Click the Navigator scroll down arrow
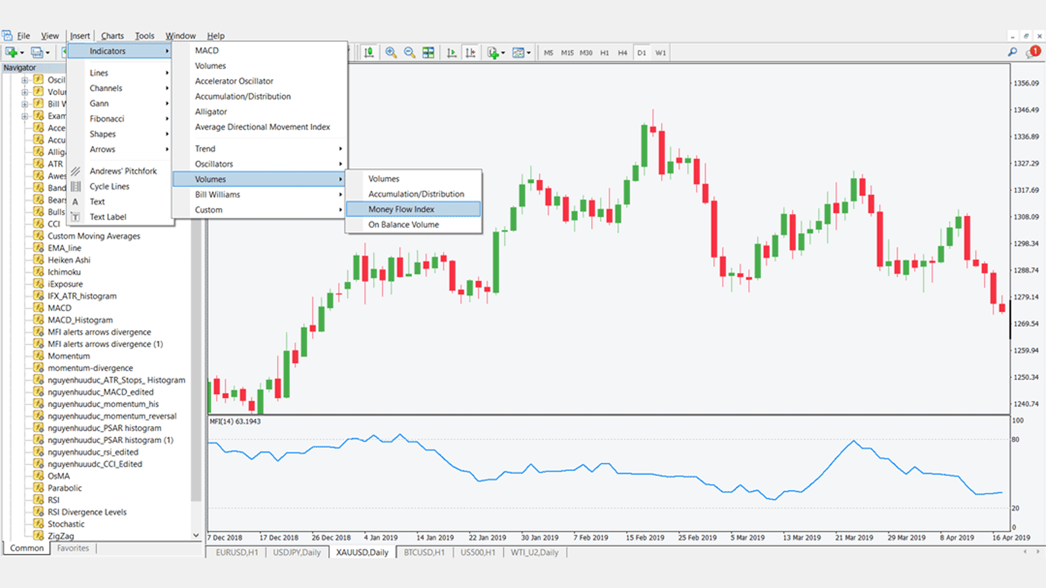 pyautogui.click(x=196, y=535)
